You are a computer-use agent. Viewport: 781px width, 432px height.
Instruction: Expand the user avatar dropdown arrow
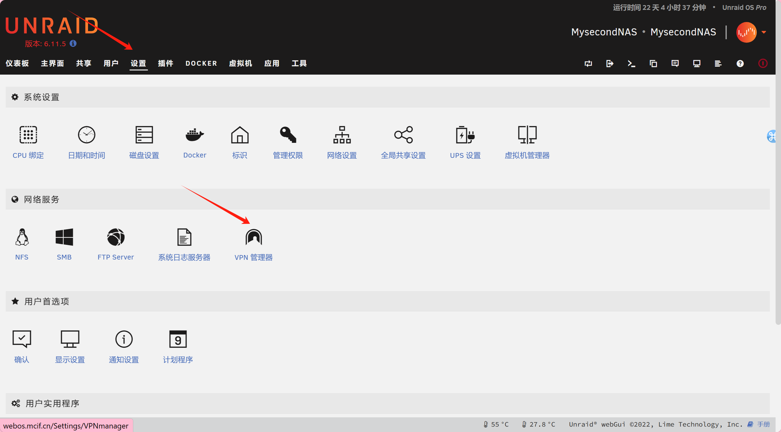(764, 32)
